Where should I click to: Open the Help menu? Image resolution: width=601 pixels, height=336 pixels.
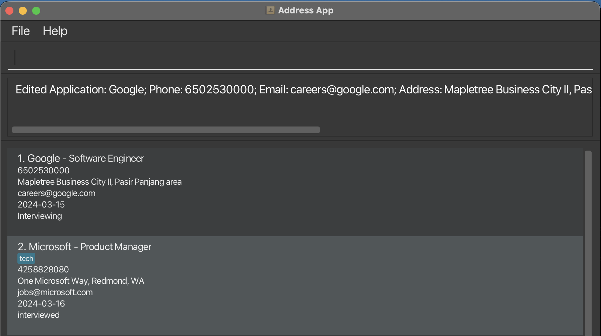point(55,31)
